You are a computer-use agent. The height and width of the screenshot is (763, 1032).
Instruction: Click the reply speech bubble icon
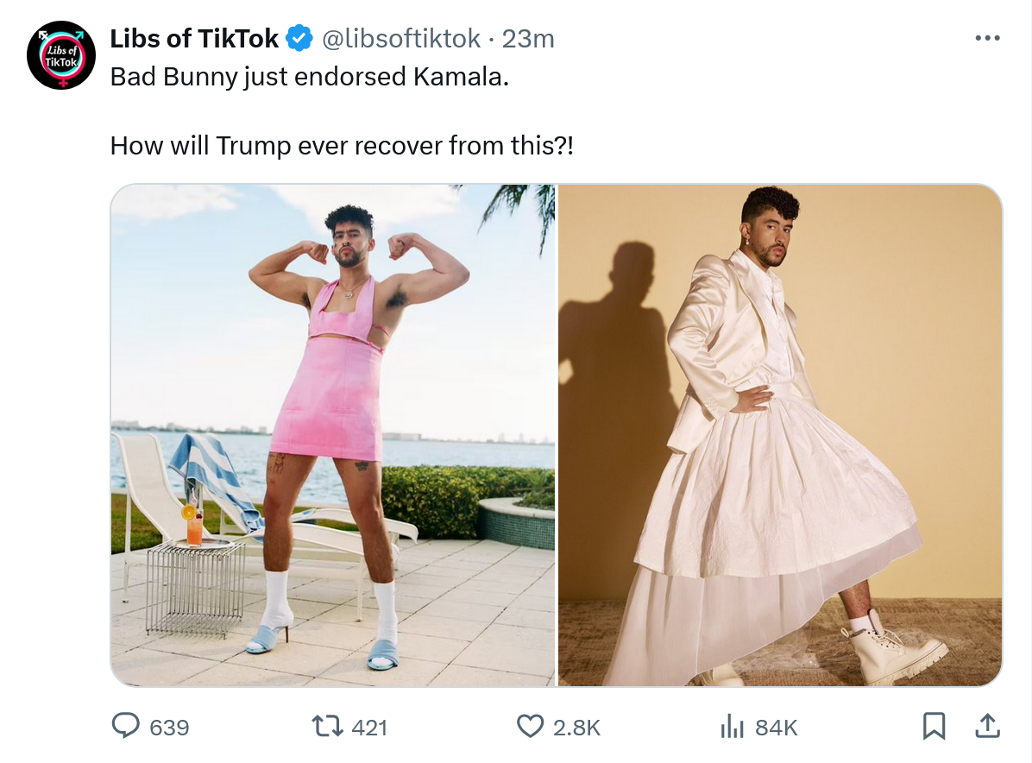(x=126, y=726)
